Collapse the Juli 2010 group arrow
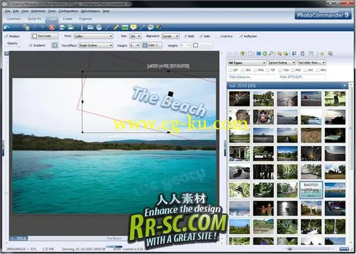This screenshot has width=356, height=254. (345, 86)
